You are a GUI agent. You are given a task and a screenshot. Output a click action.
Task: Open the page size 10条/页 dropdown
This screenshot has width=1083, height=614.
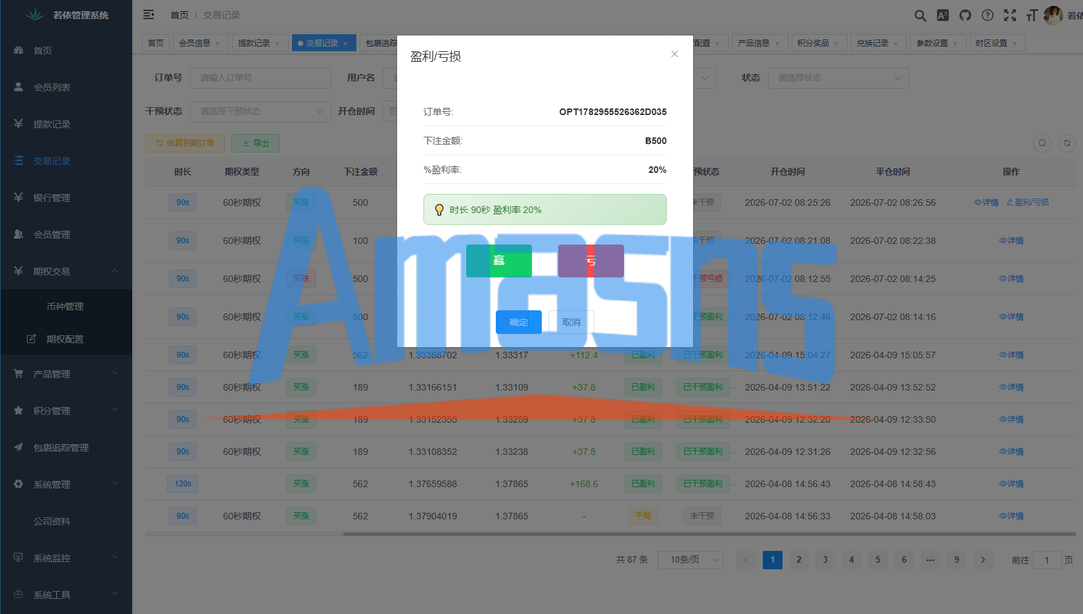tap(690, 560)
